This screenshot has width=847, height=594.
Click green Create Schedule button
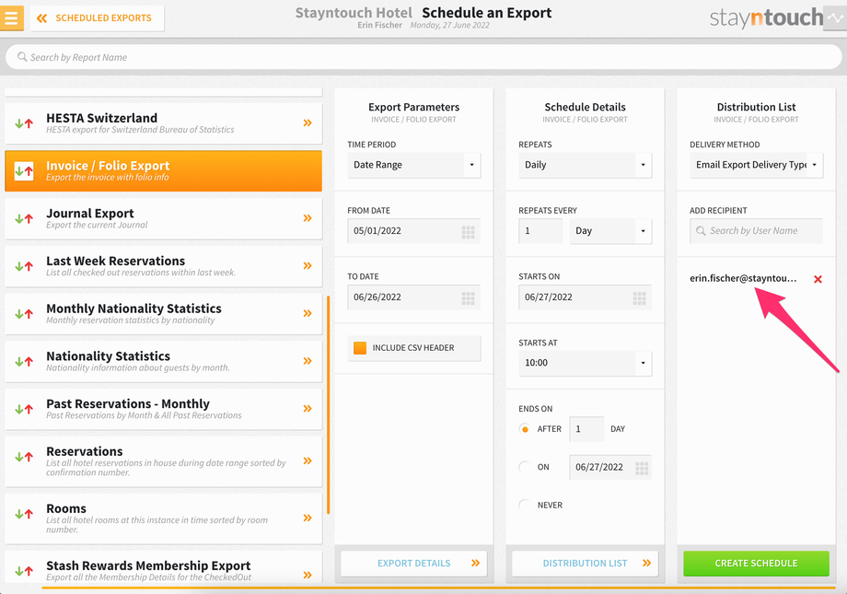[756, 564]
